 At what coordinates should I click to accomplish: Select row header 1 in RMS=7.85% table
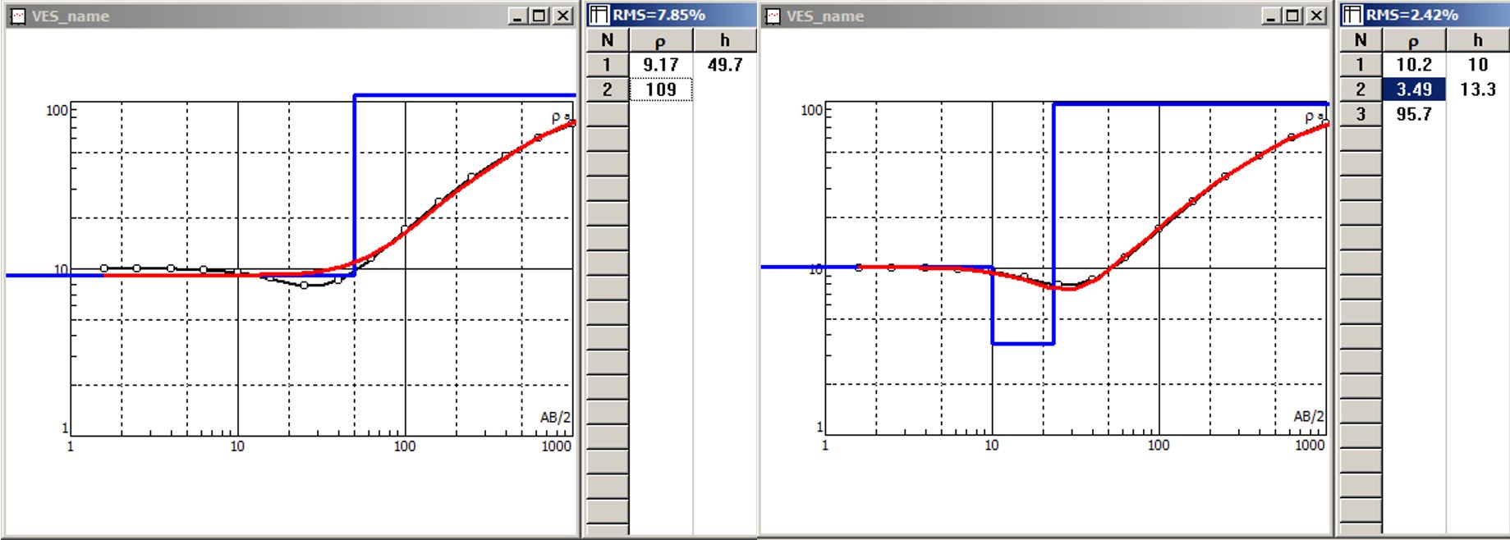(x=608, y=65)
